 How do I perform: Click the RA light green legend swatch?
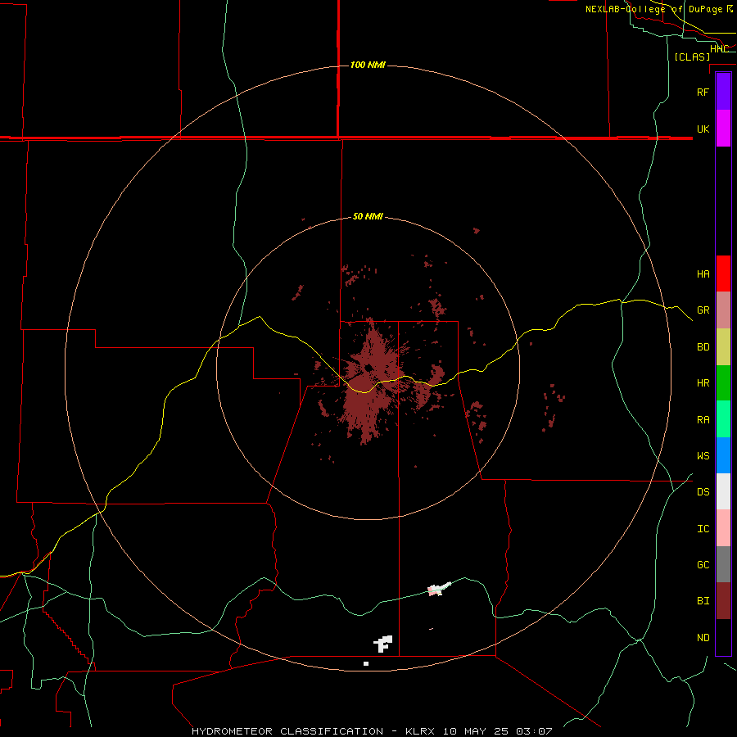[x=723, y=419]
